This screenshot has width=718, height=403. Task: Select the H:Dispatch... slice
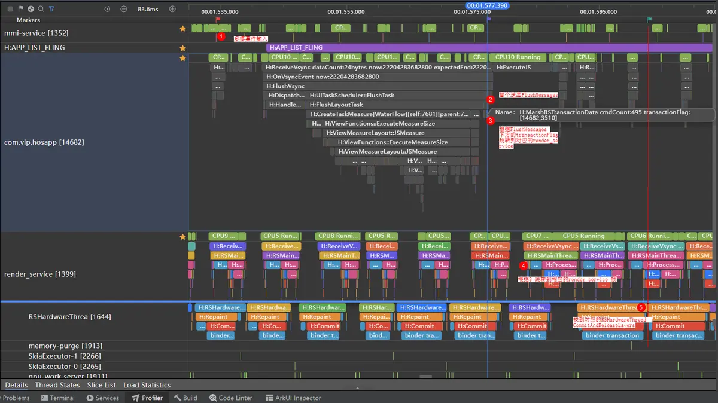click(x=286, y=96)
